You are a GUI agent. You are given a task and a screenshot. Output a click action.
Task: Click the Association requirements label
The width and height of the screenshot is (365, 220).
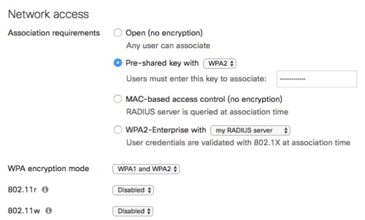coord(54,33)
